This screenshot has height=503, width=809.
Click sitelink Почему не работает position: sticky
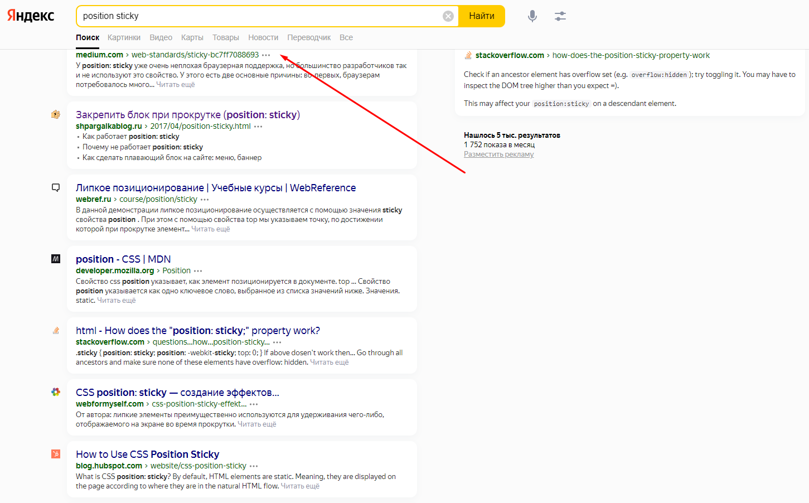click(143, 147)
